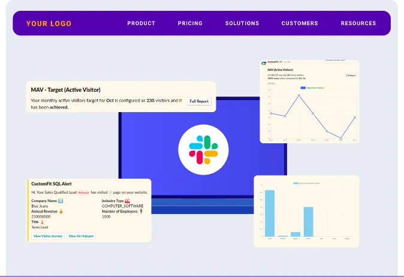Click the second-tallest bar in bar chart

click(309, 222)
